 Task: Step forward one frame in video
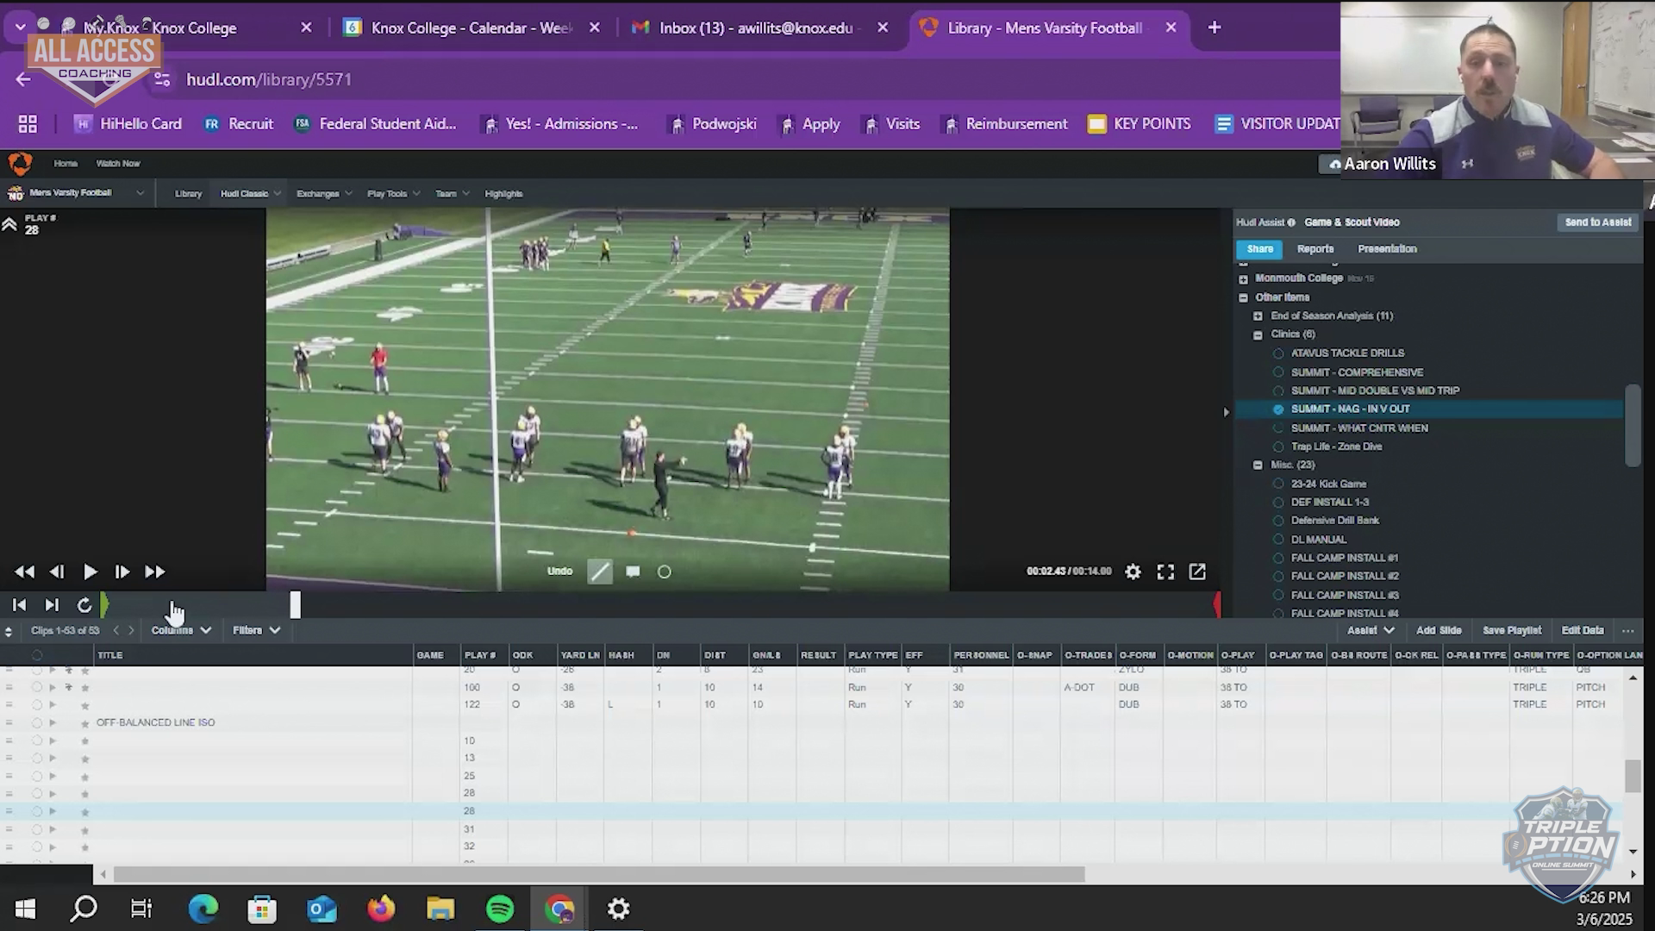tap(122, 572)
